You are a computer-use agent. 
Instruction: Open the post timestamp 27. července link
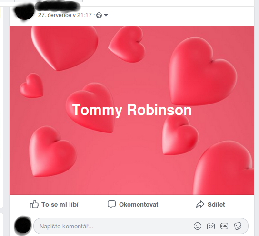point(65,15)
